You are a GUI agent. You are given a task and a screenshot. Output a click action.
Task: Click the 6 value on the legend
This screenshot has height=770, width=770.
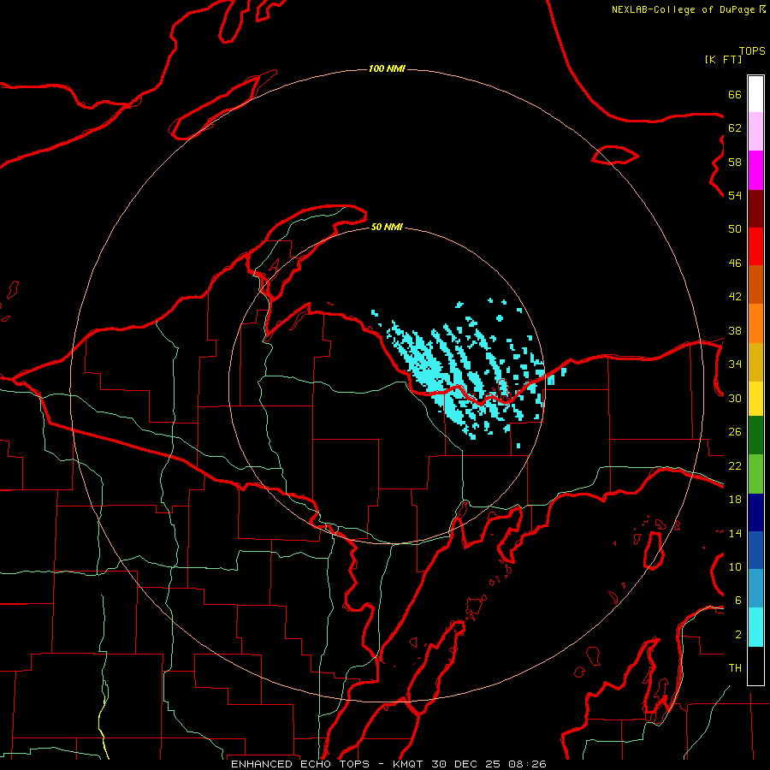point(738,601)
